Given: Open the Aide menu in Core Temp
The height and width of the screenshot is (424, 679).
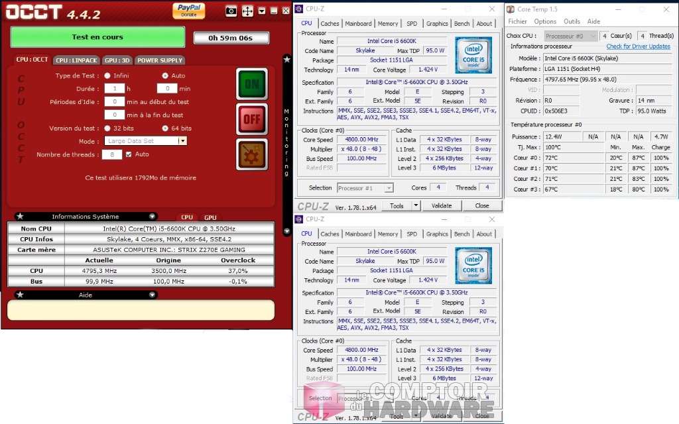Looking at the screenshot, I should tap(593, 21).
